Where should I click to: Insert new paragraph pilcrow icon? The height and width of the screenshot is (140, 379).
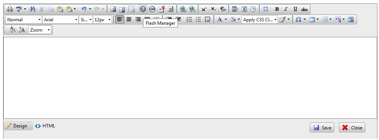point(223,9)
